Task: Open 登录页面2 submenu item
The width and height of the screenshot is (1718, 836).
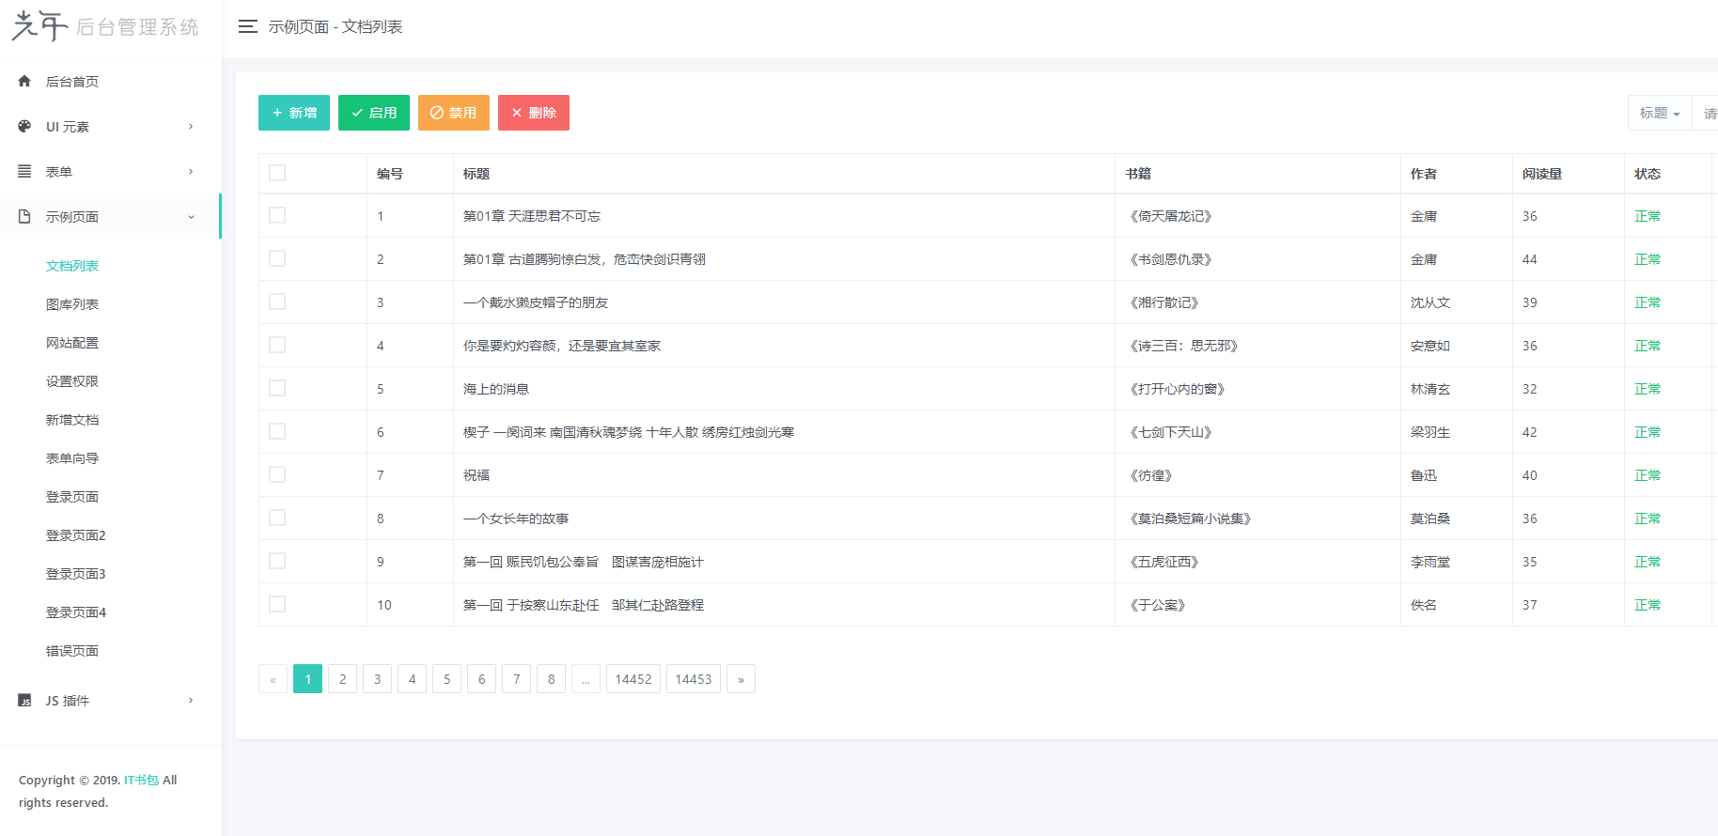Action: pos(76,535)
